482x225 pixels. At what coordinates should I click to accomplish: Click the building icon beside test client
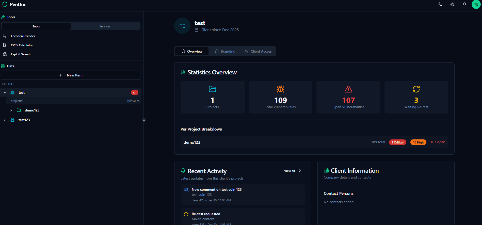pyautogui.click(x=12, y=92)
